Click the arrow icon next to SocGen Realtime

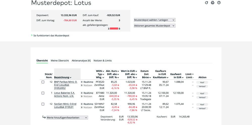82,104
